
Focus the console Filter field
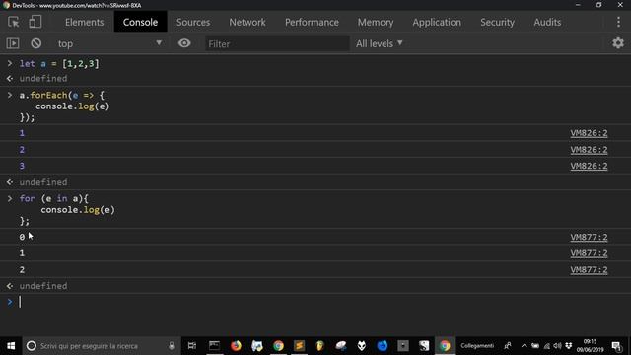(x=277, y=43)
